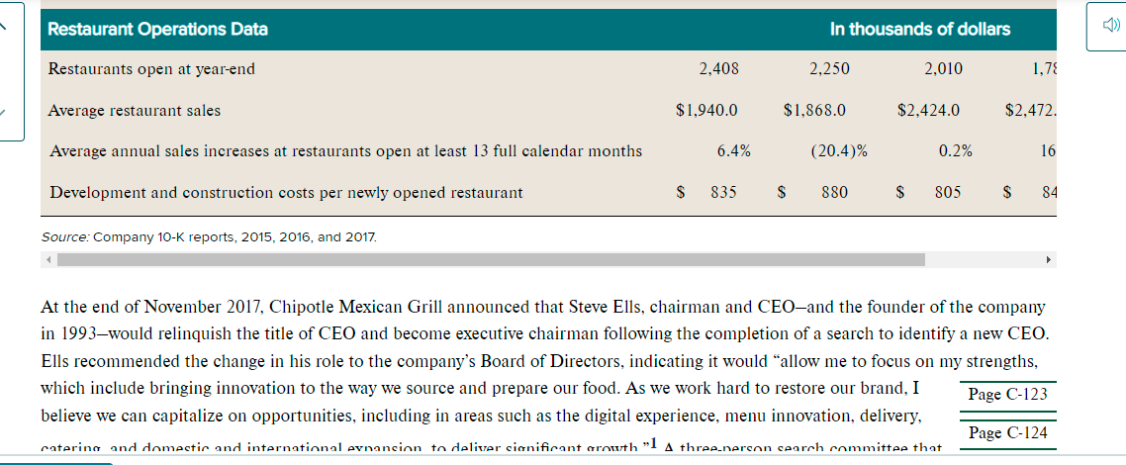
Task: Select the "Average restaurant sales" row label
Action: 135,111
